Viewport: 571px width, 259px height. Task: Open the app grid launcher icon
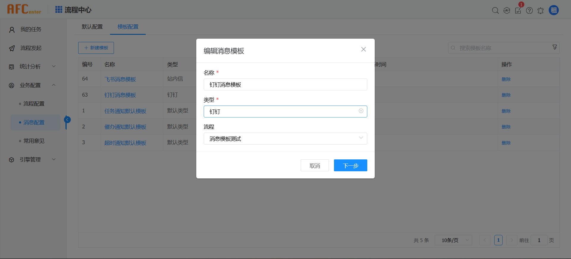point(59,10)
